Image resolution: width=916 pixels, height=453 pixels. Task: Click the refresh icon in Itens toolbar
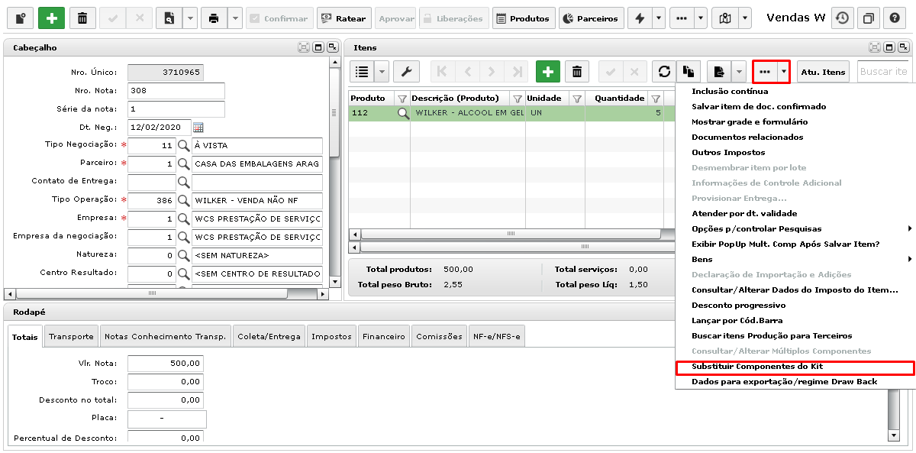[664, 72]
